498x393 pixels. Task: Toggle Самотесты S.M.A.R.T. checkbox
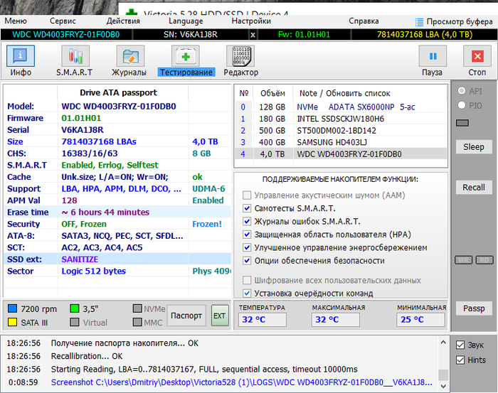click(247, 209)
